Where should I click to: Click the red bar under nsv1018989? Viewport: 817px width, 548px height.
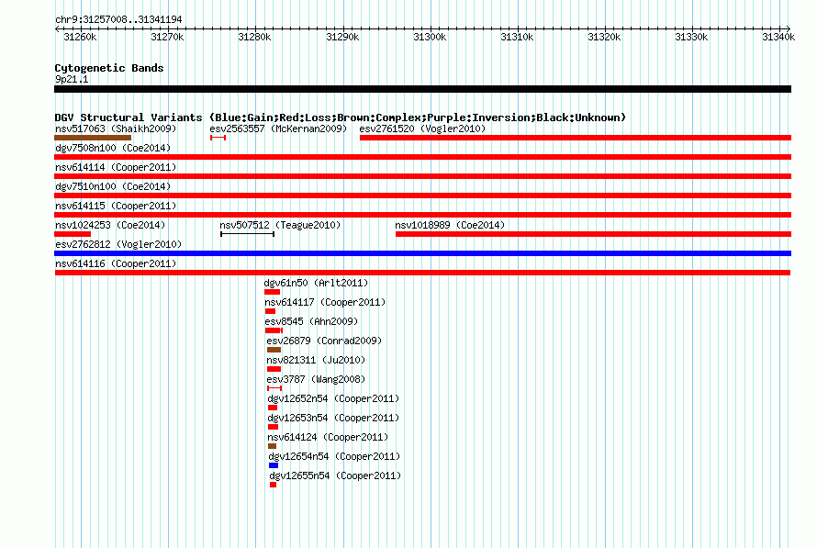593,234
